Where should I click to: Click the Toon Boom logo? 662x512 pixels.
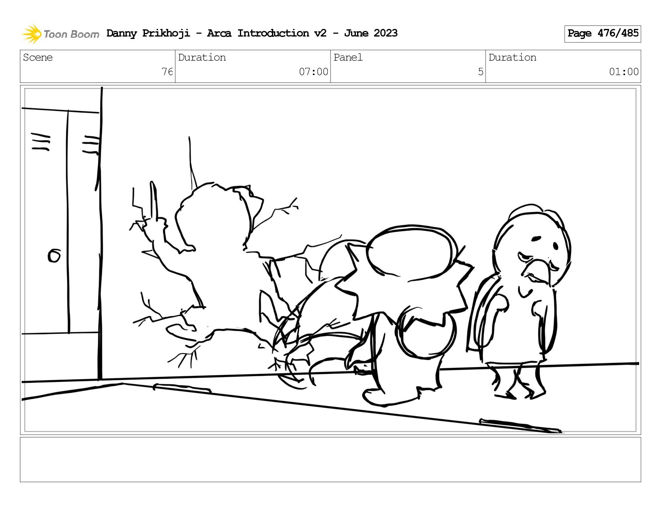[60, 34]
